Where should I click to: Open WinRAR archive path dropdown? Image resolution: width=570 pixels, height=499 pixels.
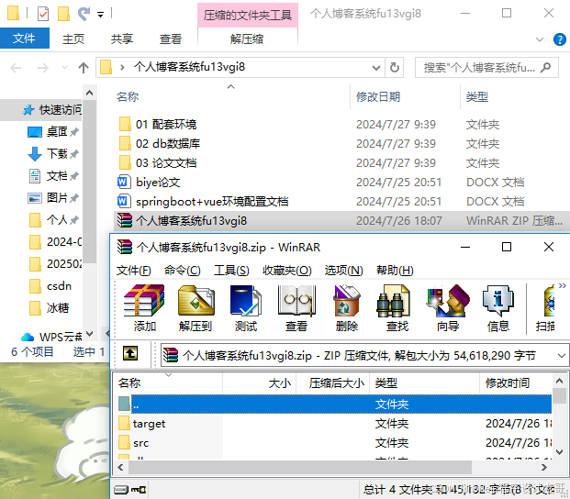562,356
